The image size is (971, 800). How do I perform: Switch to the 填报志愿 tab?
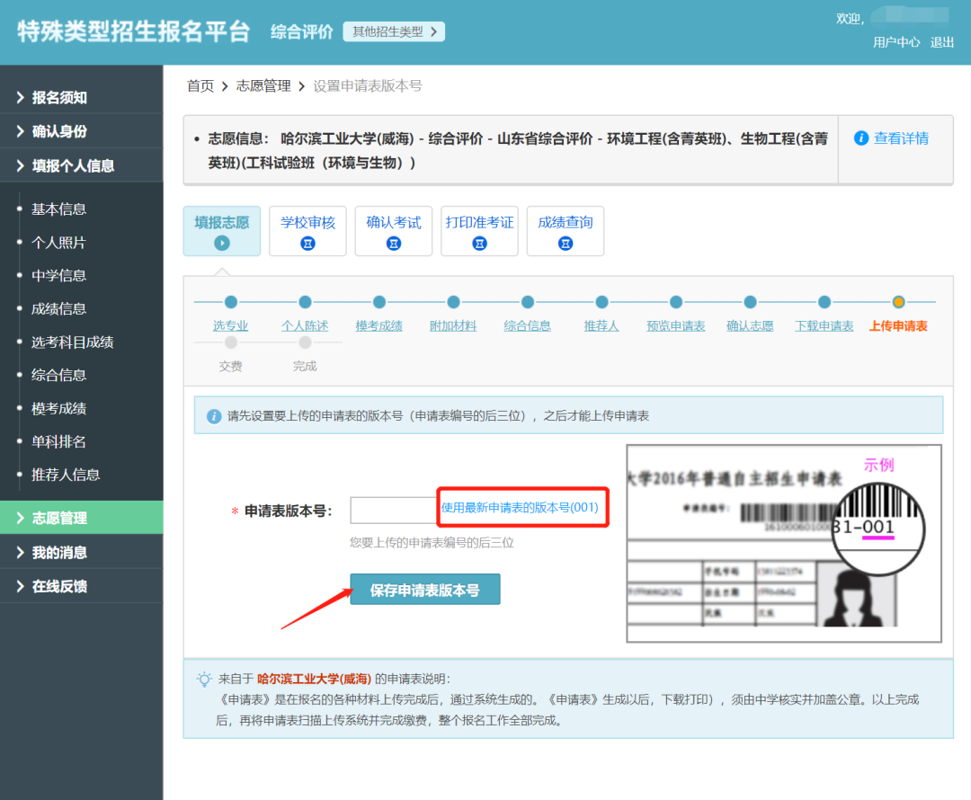pos(222,231)
